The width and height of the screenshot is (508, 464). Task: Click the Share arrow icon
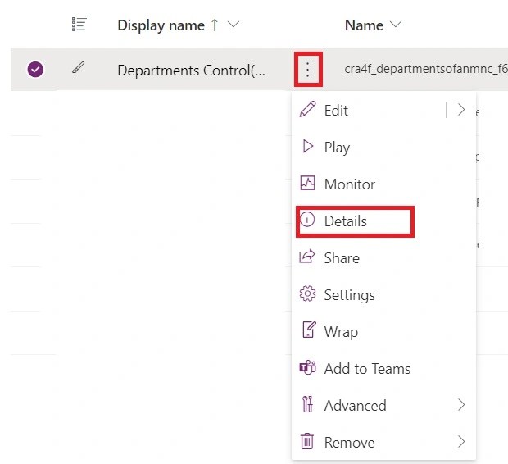308,257
